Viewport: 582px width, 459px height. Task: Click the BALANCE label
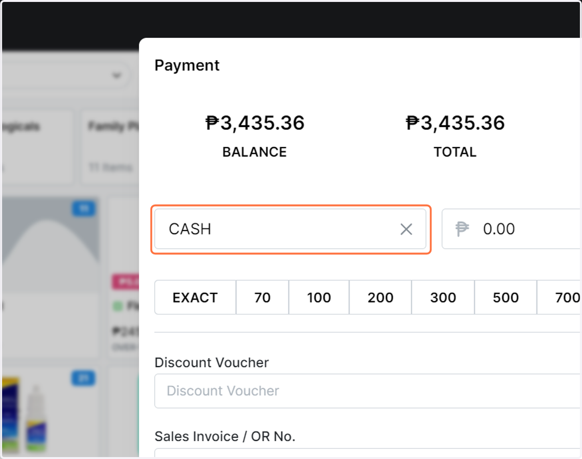coord(255,152)
